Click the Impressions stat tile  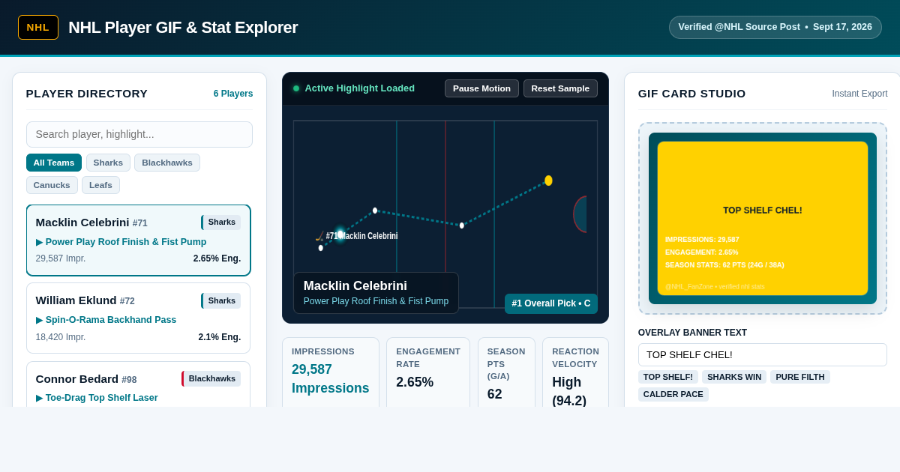(x=331, y=372)
